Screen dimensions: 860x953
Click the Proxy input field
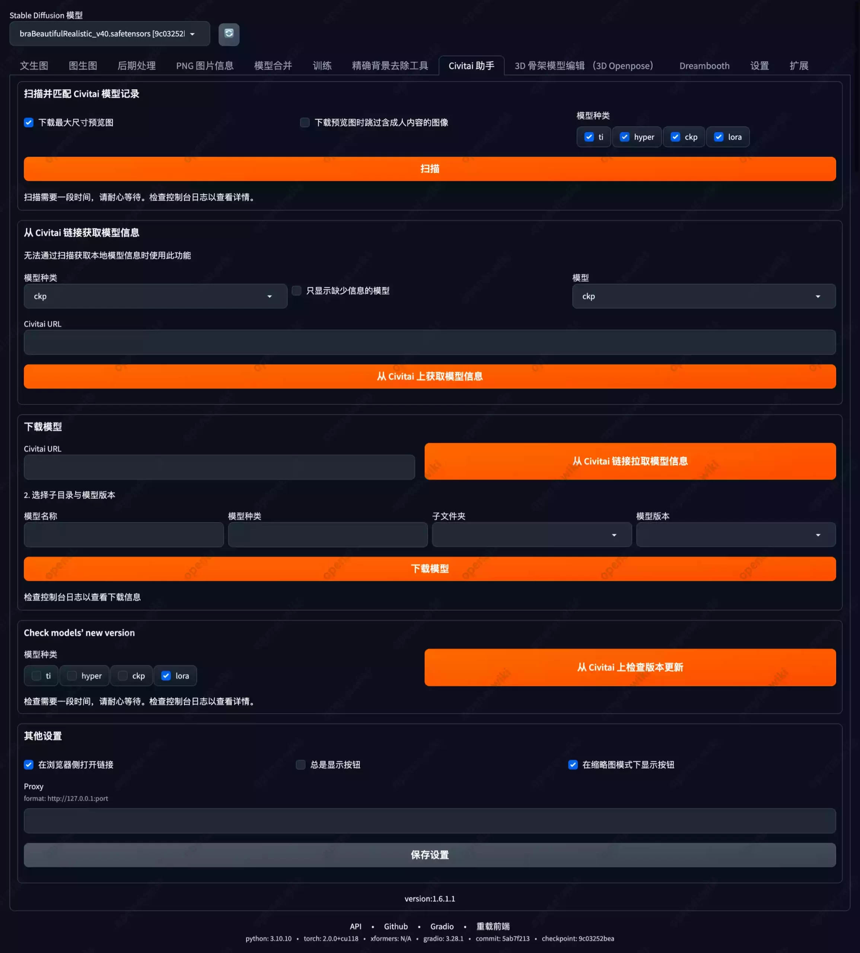pos(430,821)
